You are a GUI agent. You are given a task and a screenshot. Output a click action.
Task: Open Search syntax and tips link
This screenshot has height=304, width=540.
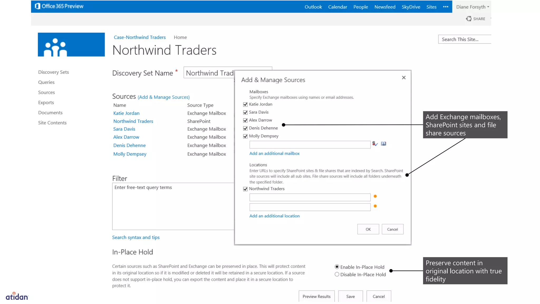pos(136,237)
